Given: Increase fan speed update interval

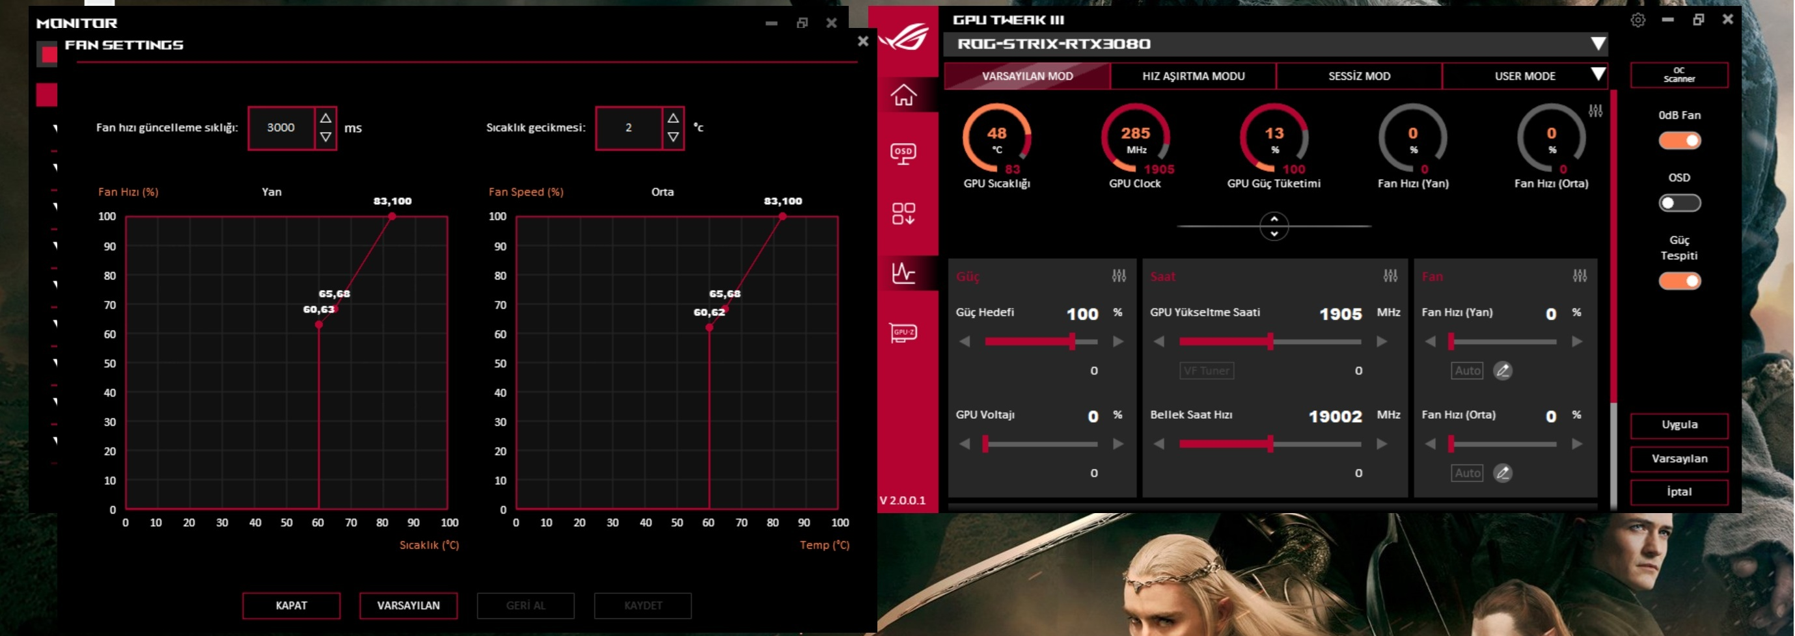Looking at the screenshot, I should 325,118.
